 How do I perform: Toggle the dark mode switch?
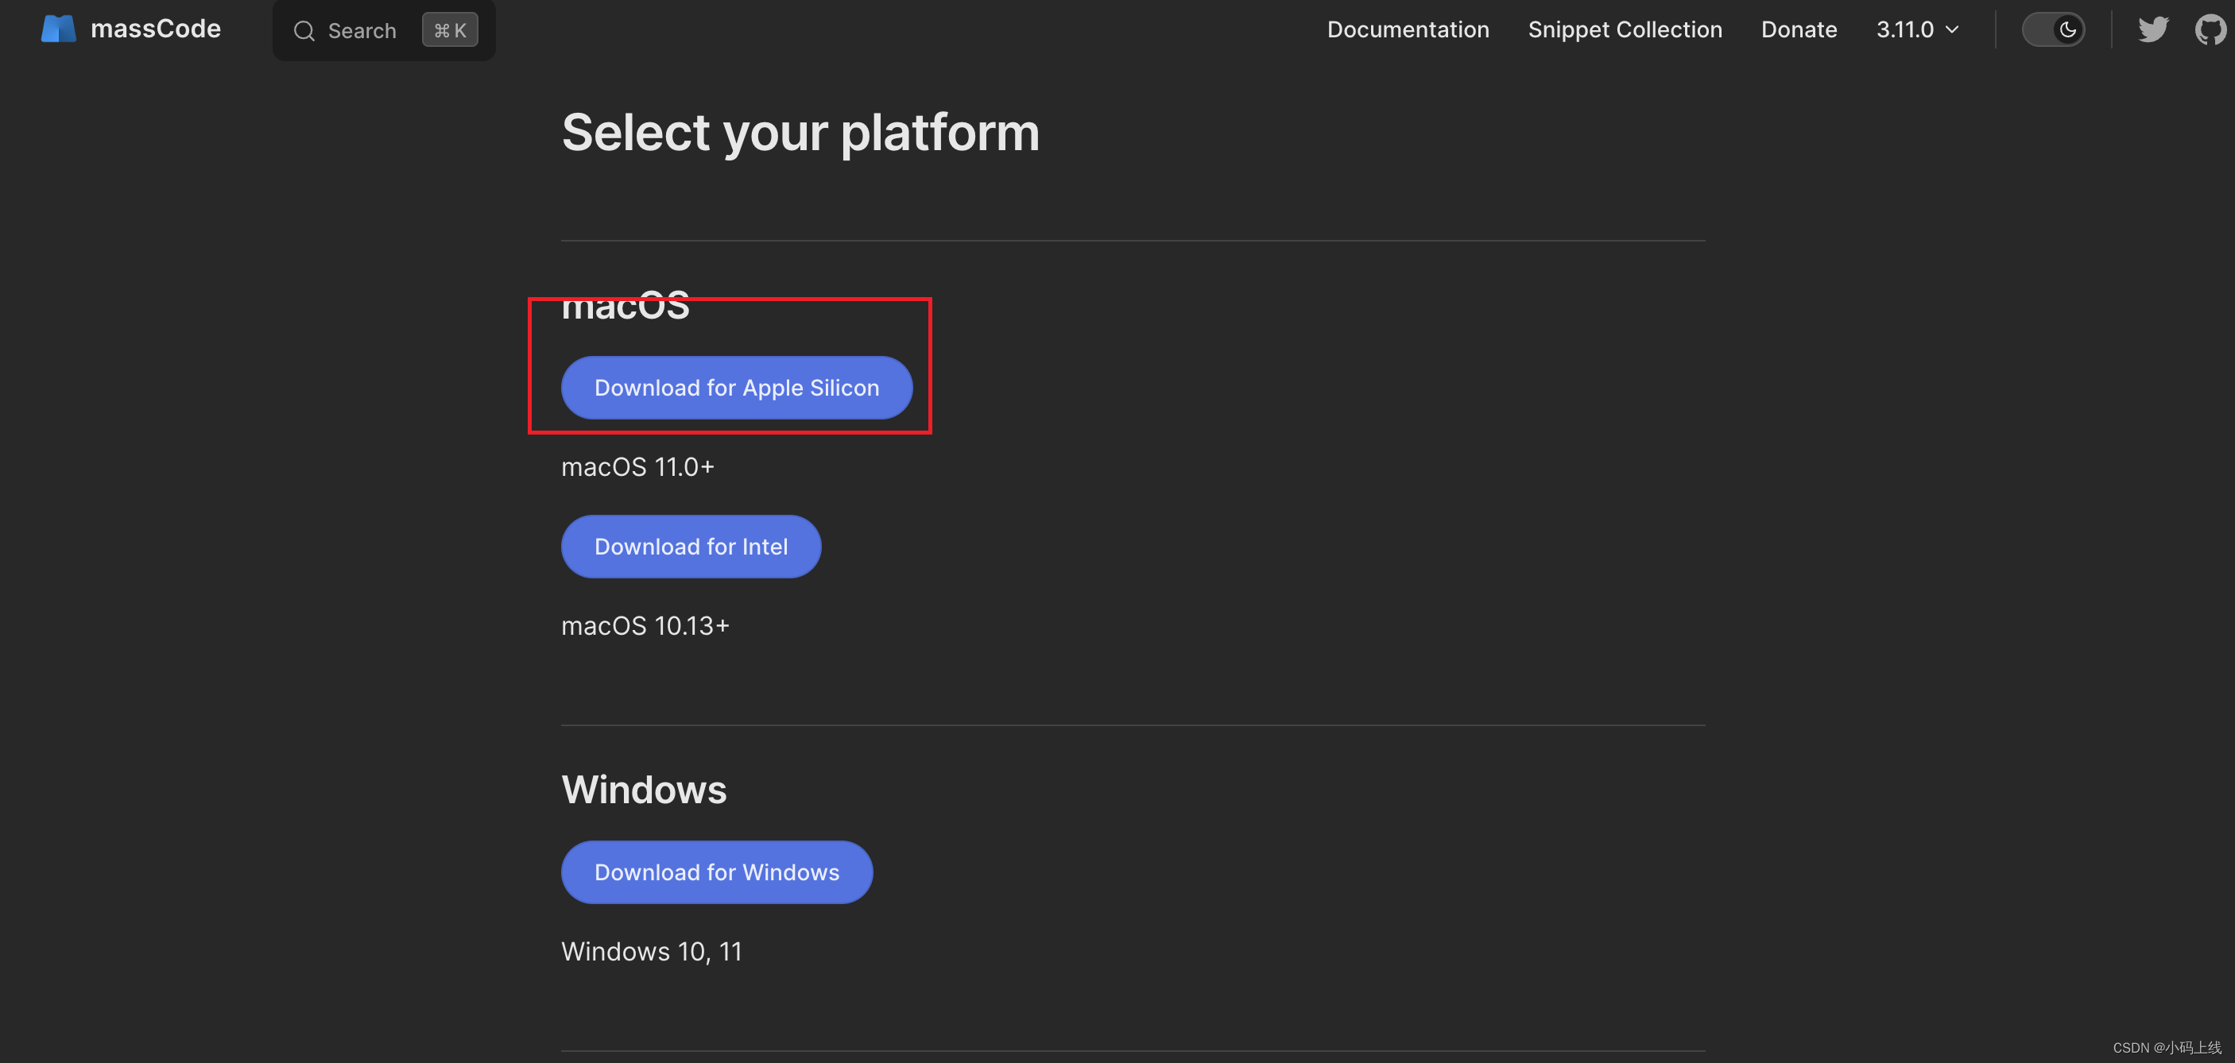tap(2053, 29)
